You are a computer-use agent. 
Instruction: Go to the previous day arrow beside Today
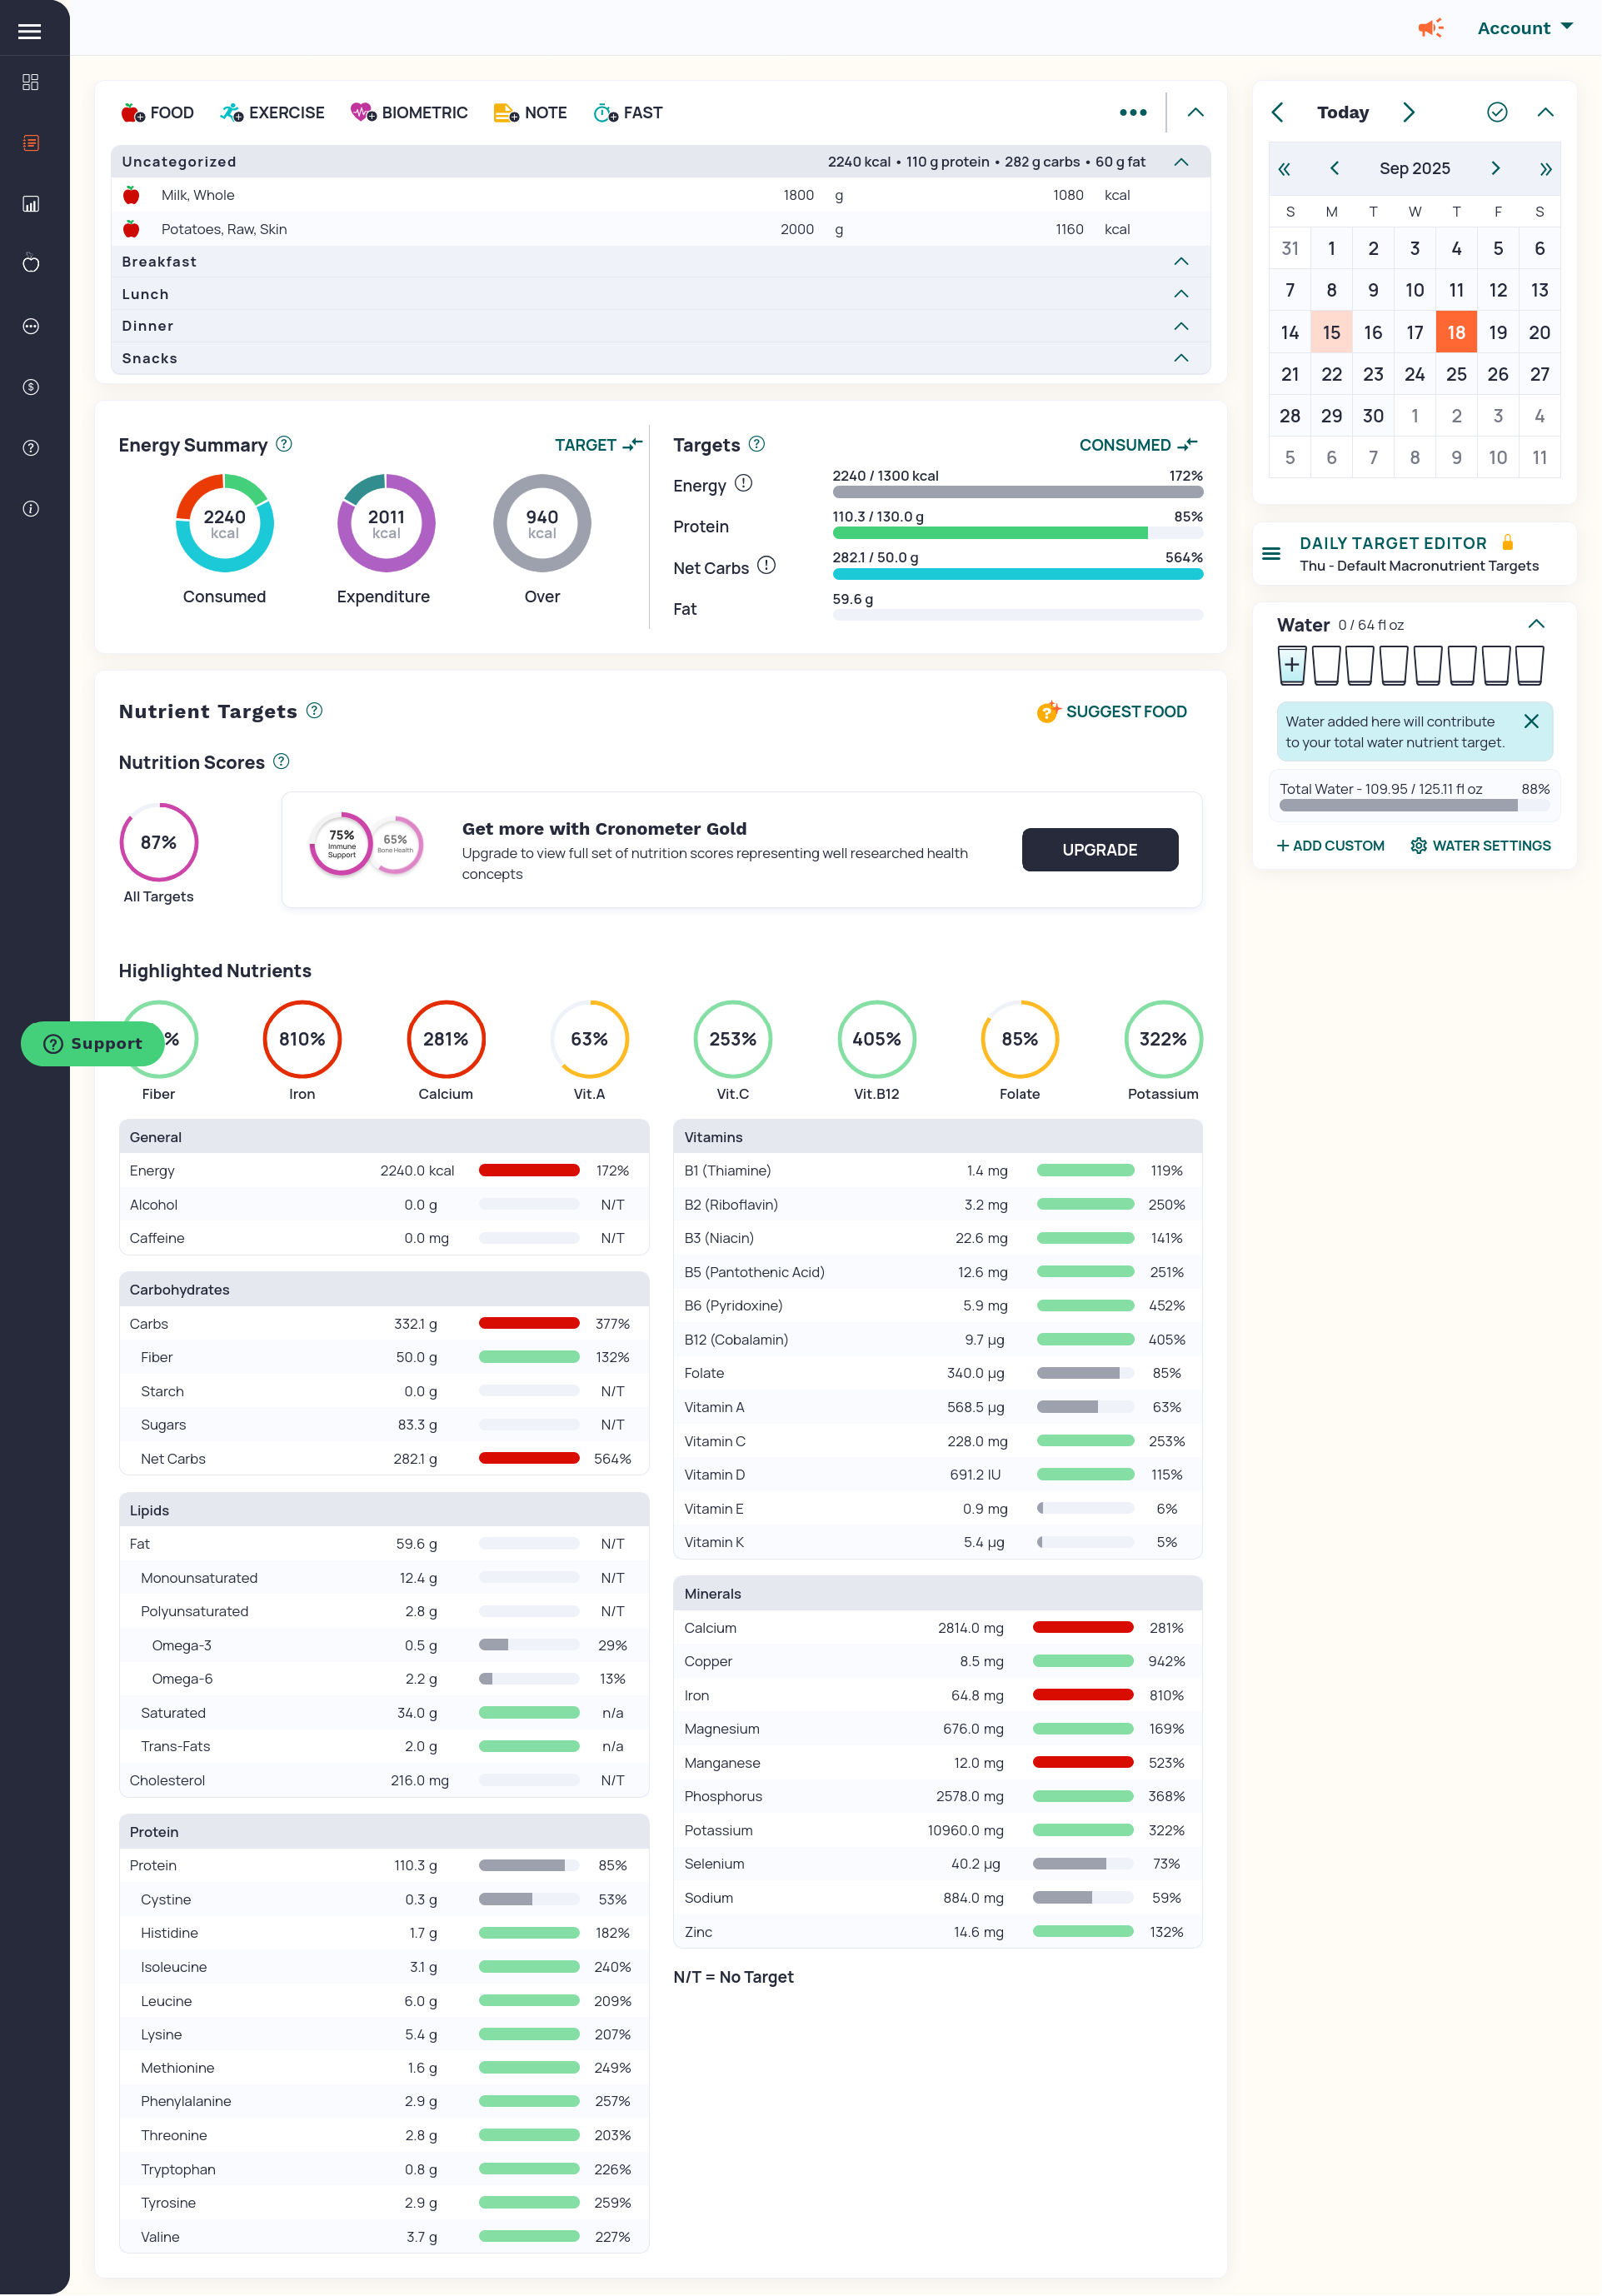click(x=1277, y=112)
